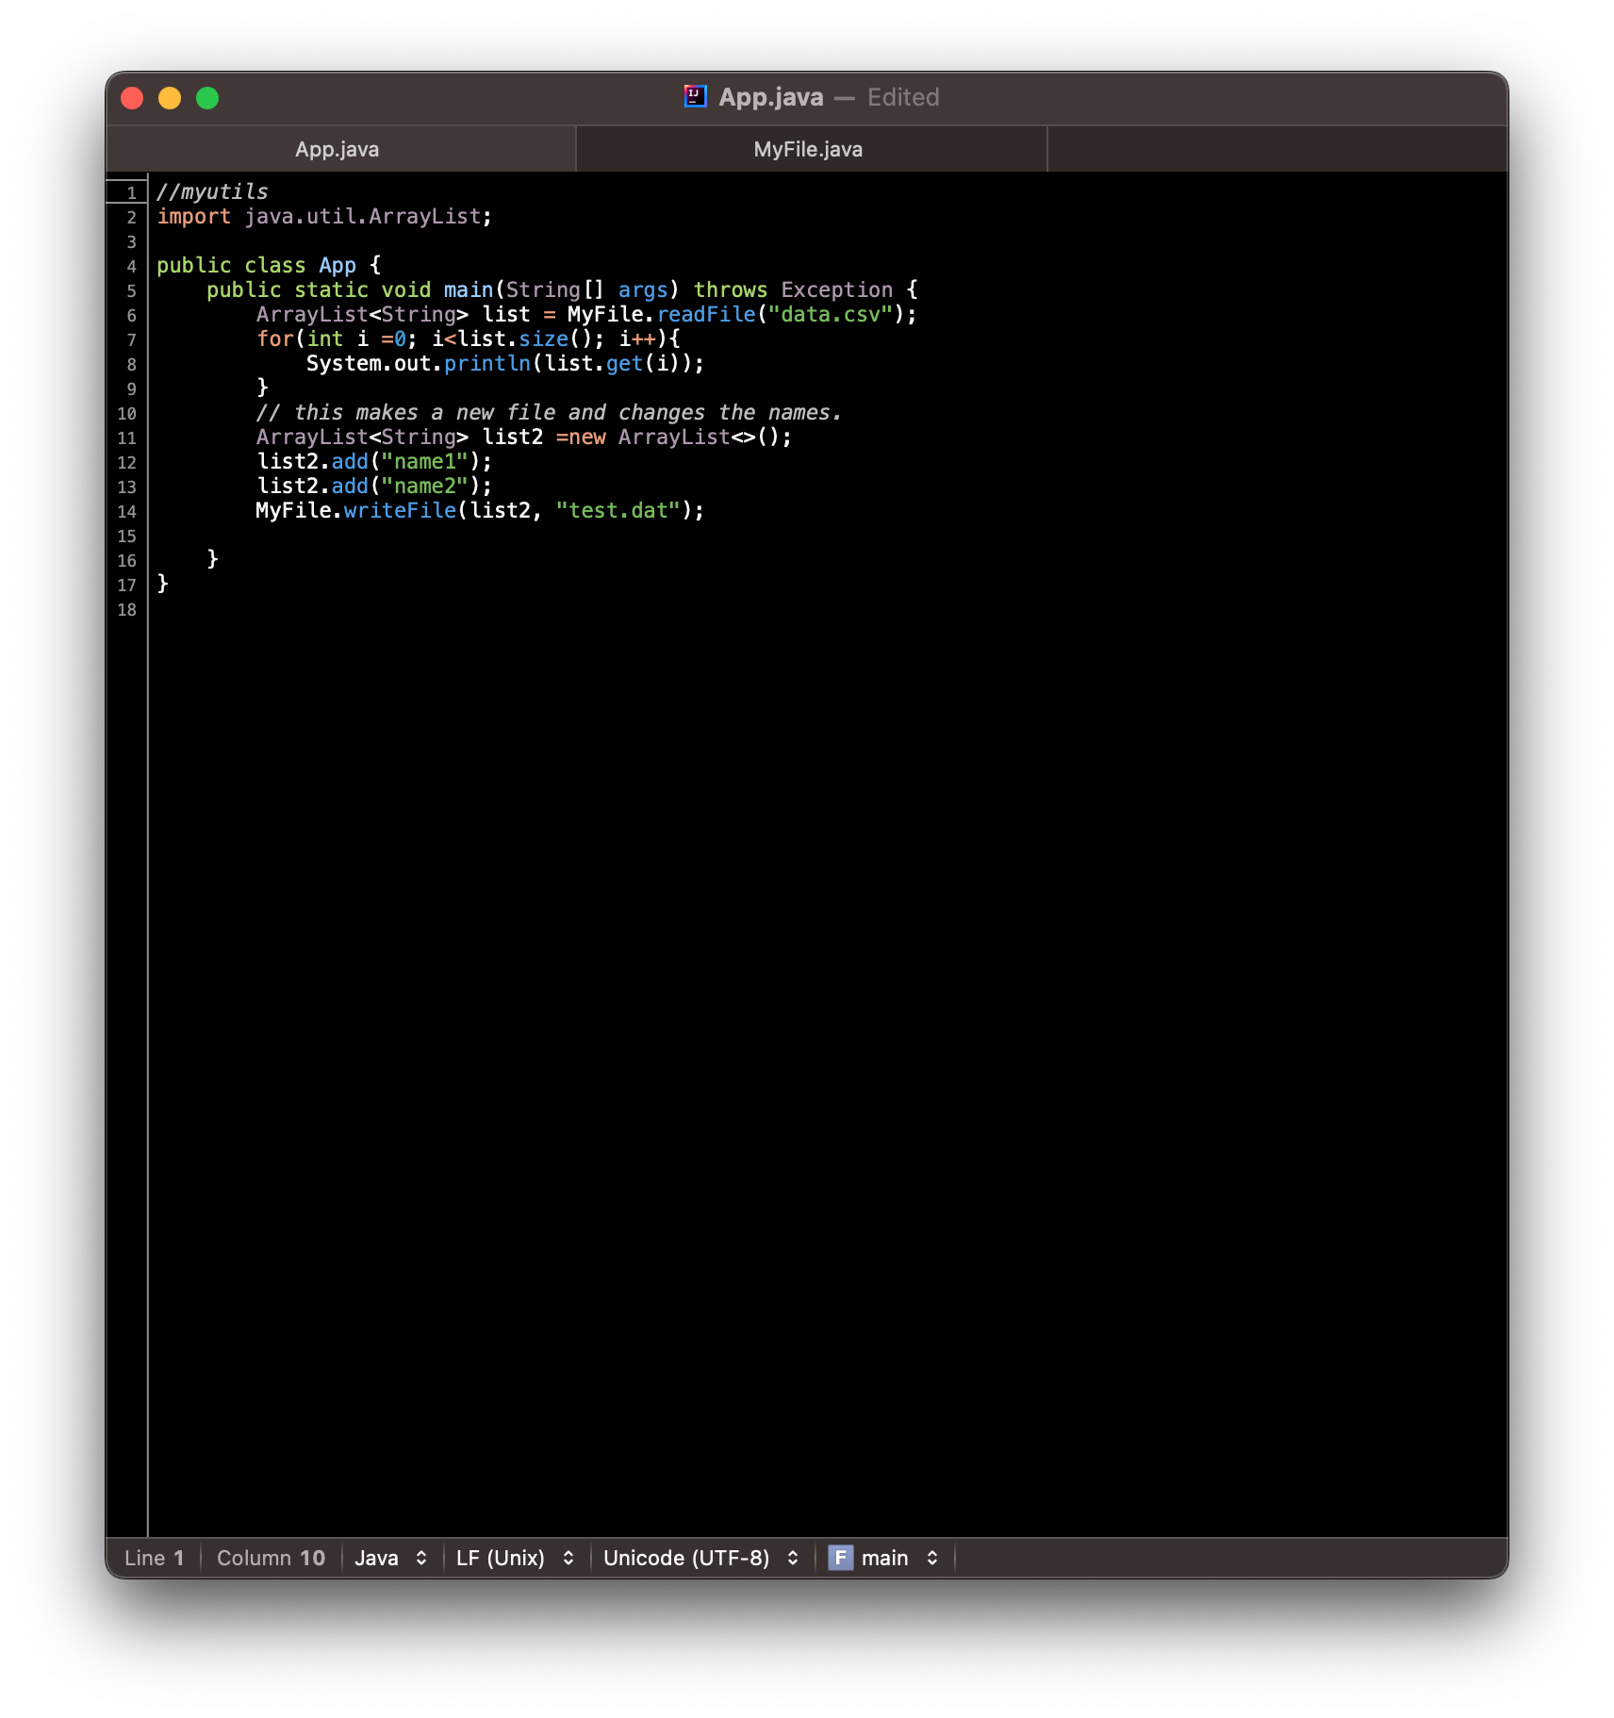
Task: Select the App.java tab
Action: (337, 148)
